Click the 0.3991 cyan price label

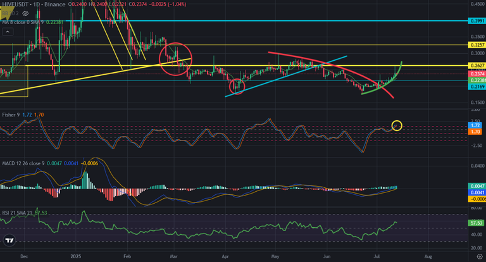[x=477, y=21]
